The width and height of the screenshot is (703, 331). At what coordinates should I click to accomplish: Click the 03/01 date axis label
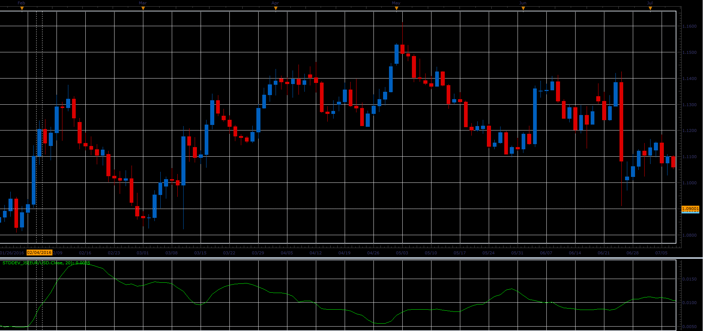point(143,253)
